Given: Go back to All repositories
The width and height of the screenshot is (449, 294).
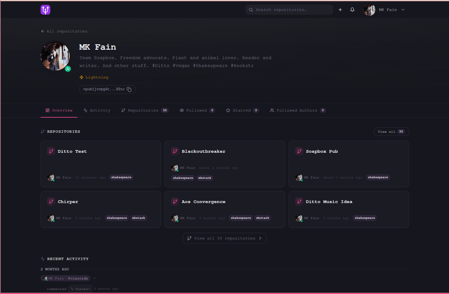Looking at the screenshot, I should (x=64, y=31).
